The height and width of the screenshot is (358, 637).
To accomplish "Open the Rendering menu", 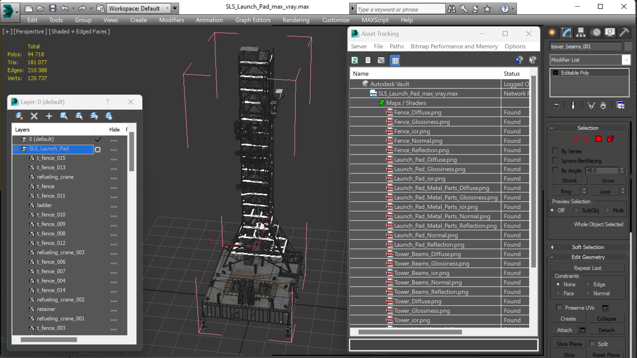I will pyautogui.click(x=295, y=20).
